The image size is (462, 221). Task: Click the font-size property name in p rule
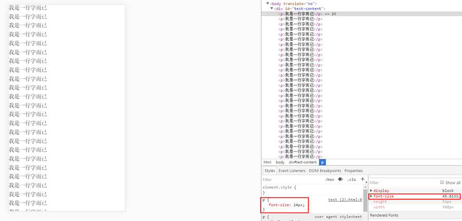(x=278, y=205)
